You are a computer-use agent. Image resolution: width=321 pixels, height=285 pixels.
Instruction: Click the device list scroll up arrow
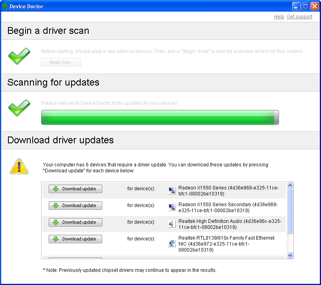point(290,185)
